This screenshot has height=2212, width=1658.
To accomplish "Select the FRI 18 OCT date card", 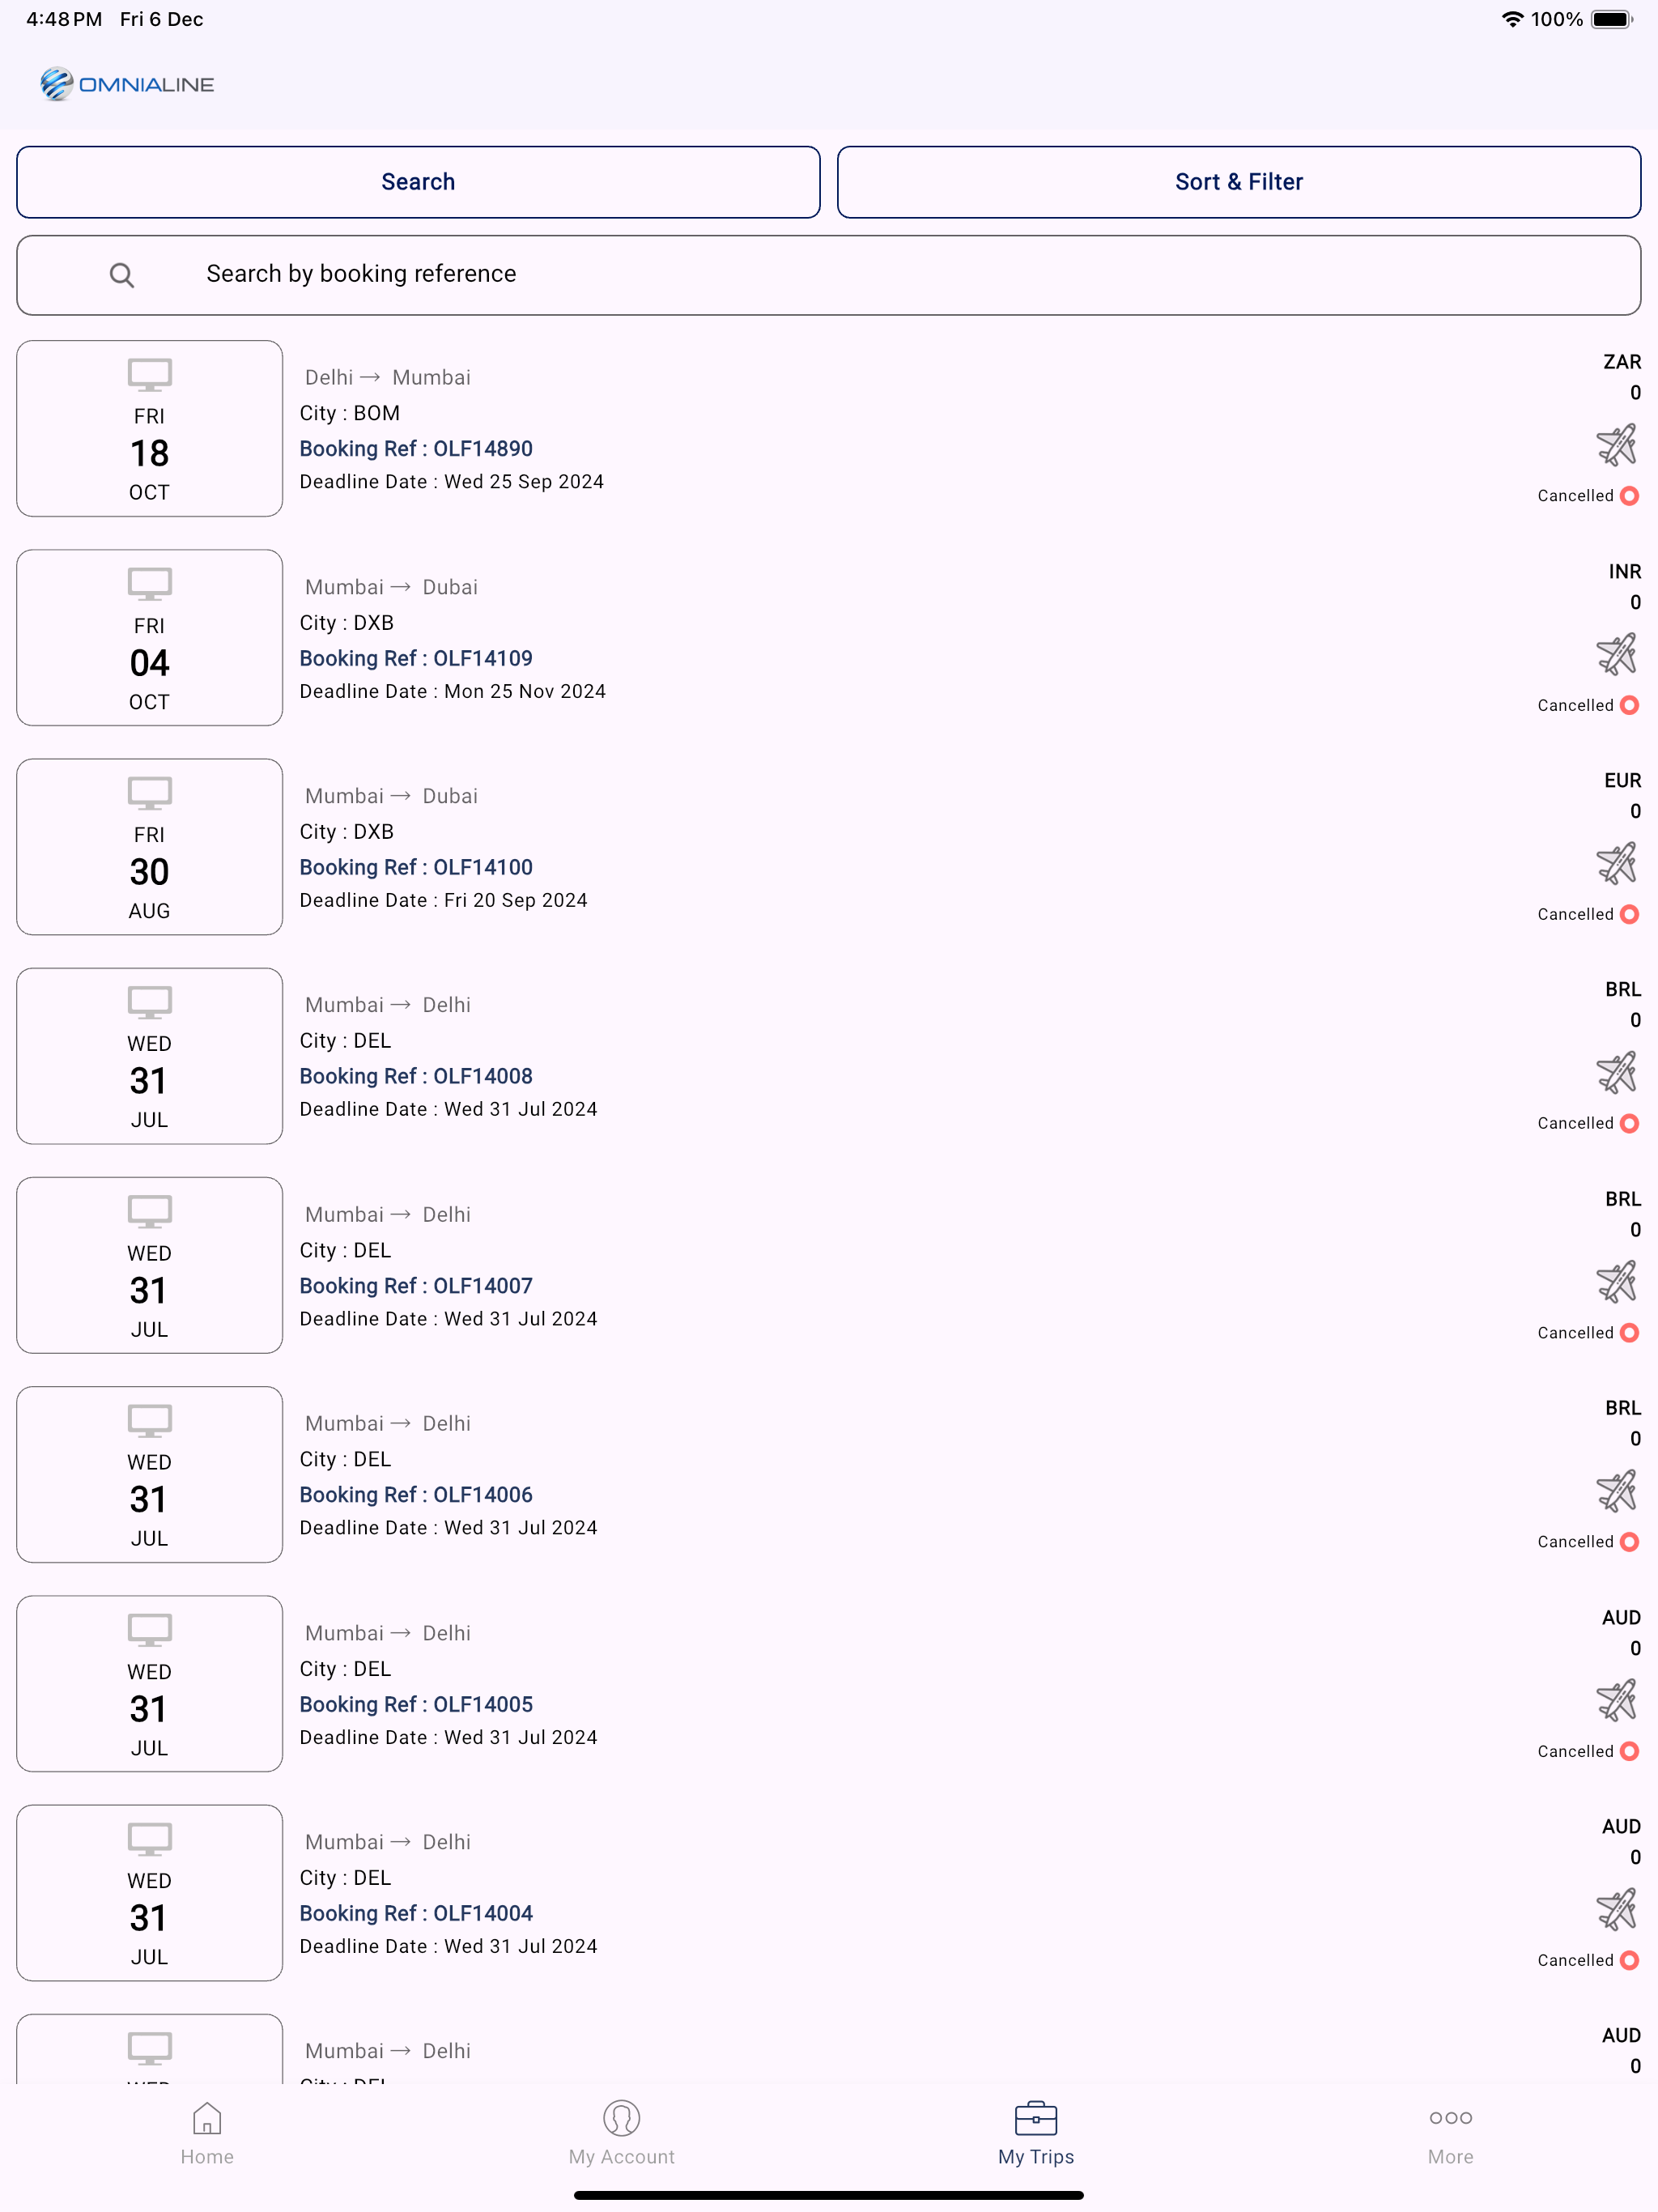I will [150, 429].
